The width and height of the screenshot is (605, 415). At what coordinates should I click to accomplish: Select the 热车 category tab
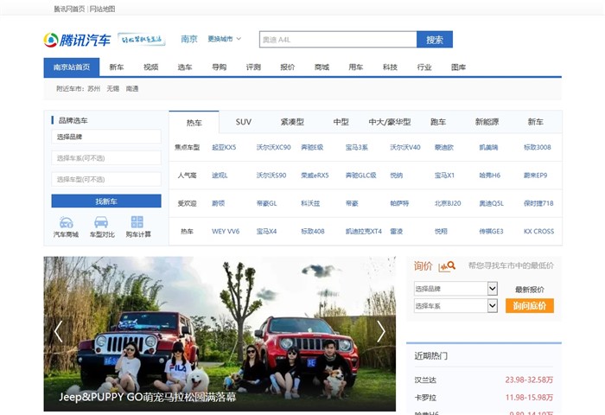click(194, 123)
